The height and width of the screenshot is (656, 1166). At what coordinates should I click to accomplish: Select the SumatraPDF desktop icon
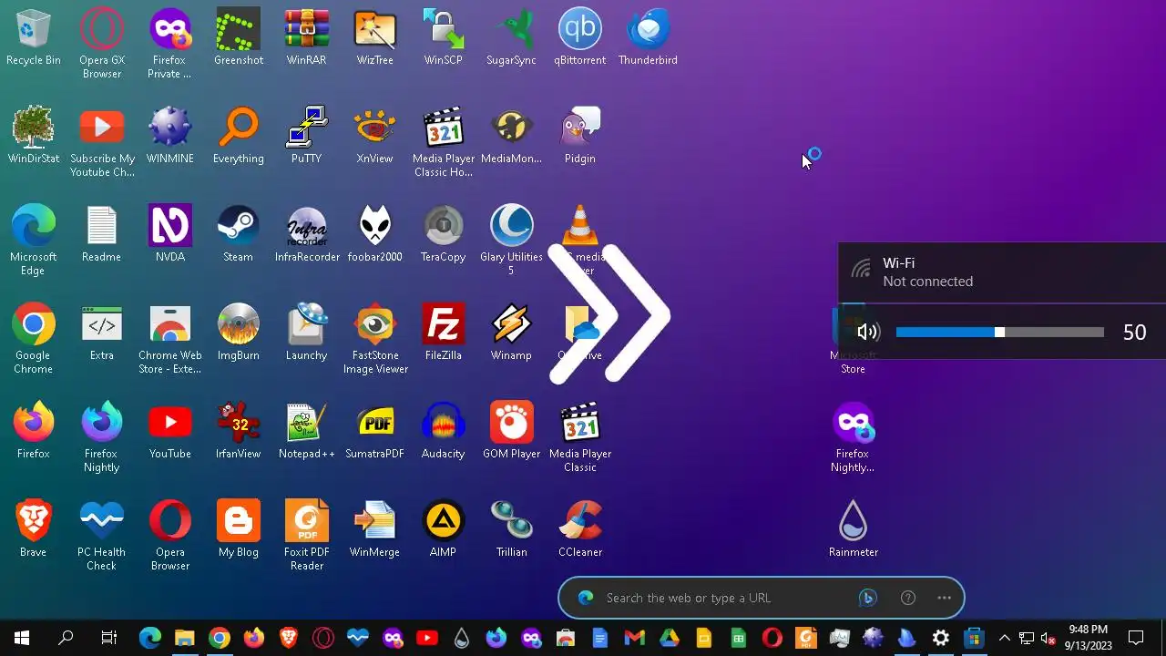pos(375,432)
